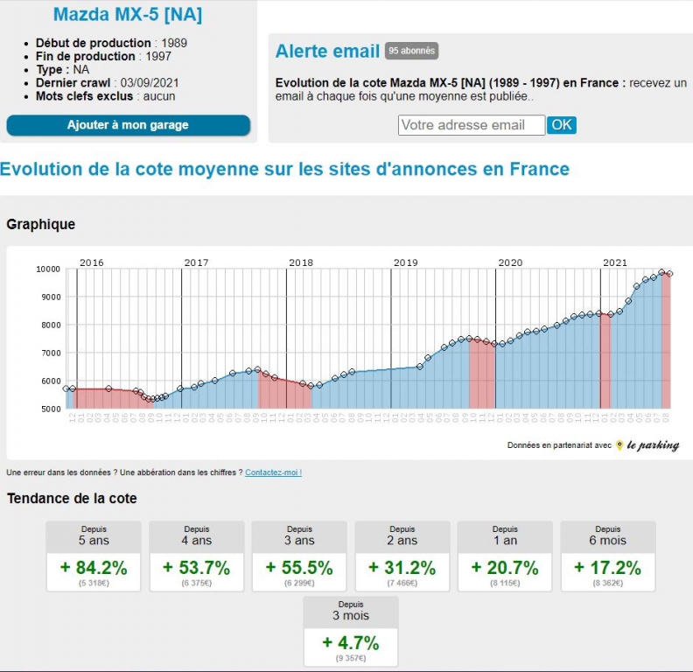Click the +17.2% value for 6 mois

point(608,568)
